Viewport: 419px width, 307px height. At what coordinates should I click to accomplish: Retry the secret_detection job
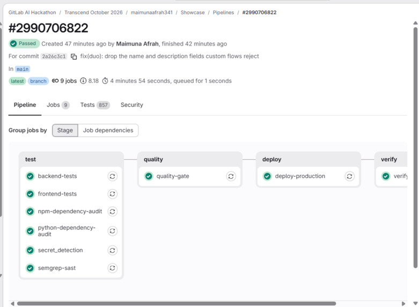pyautogui.click(x=113, y=250)
